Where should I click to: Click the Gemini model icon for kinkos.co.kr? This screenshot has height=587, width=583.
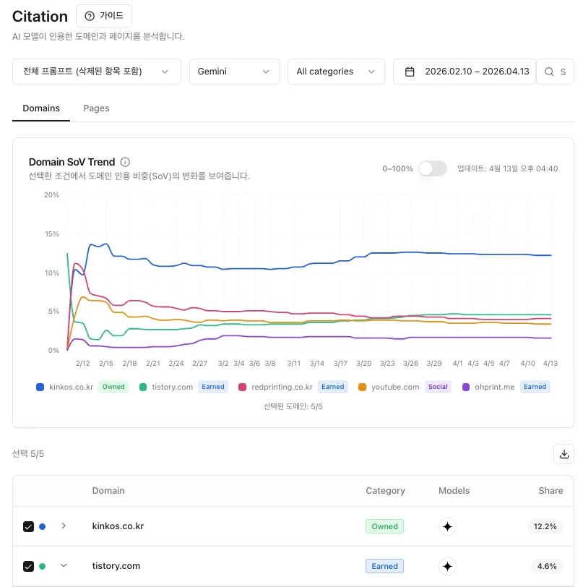pos(448,526)
